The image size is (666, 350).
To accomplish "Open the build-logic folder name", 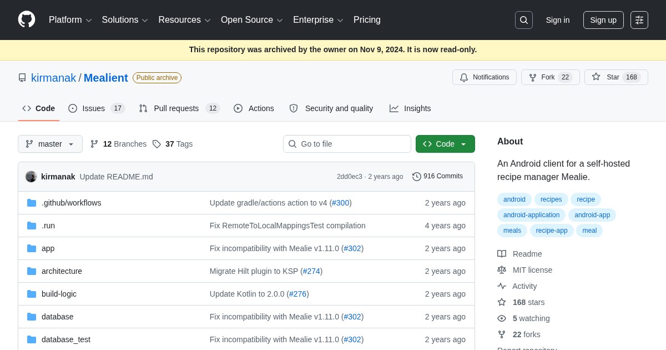I will point(59,294).
